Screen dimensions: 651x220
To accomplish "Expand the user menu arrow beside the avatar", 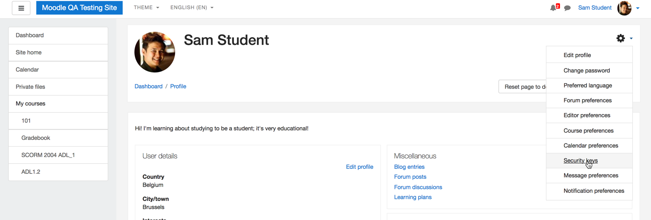I will [x=638, y=8].
